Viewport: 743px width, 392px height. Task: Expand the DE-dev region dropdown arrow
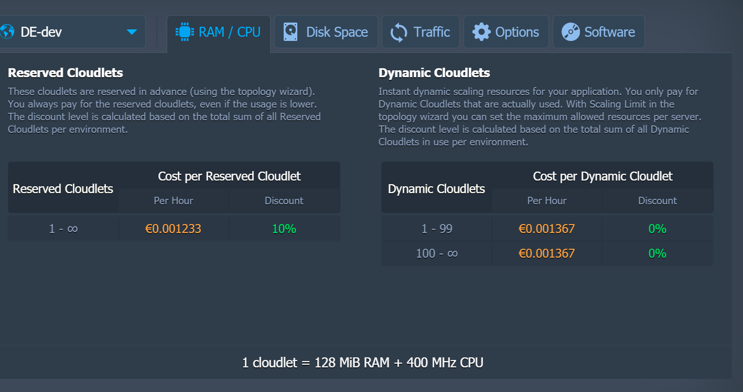pyautogui.click(x=132, y=32)
